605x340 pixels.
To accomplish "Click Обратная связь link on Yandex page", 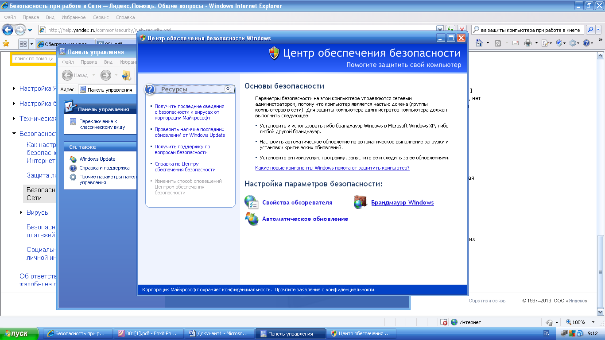I will pyautogui.click(x=487, y=301).
